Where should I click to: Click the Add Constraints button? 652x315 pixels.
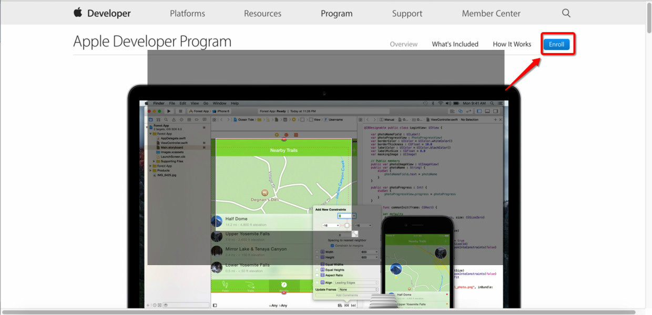point(347,295)
